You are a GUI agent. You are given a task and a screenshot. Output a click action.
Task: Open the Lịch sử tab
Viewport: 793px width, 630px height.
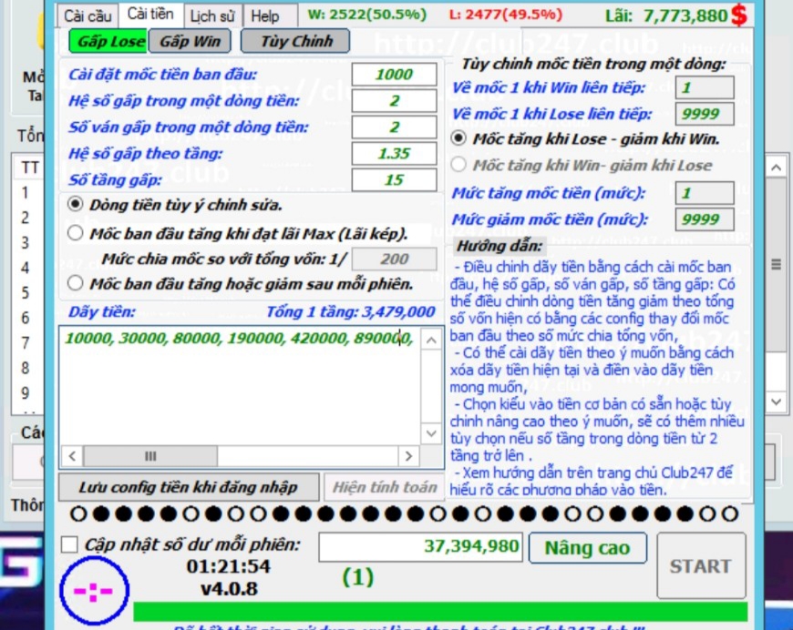(x=212, y=16)
